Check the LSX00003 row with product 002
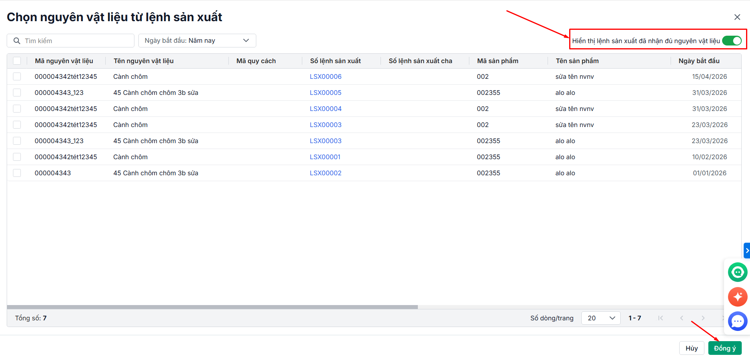The width and height of the screenshot is (750, 358). tap(17, 125)
